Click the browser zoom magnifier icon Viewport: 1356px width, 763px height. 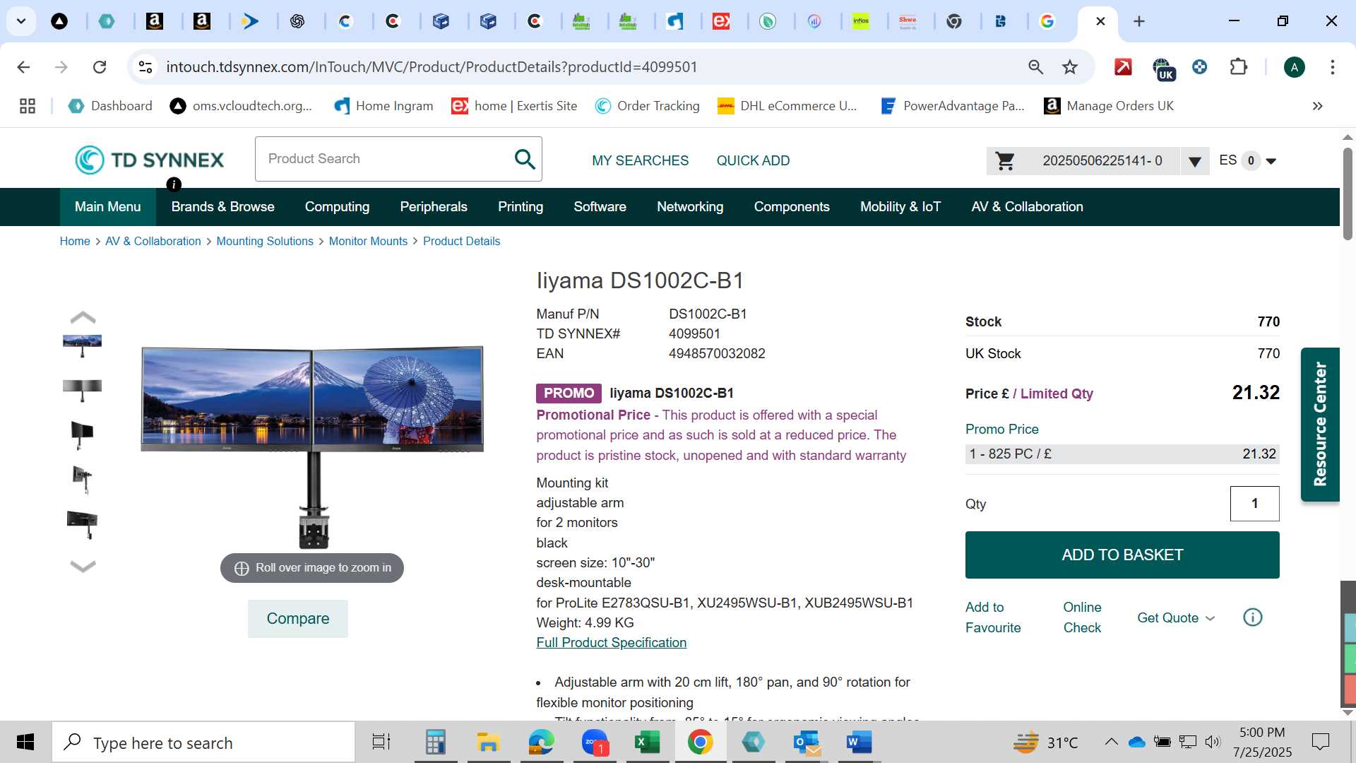1035,67
